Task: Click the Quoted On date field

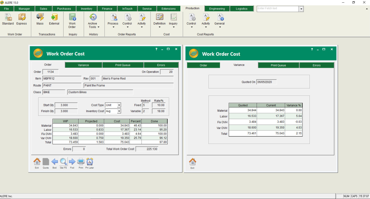Action: (x=266, y=82)
